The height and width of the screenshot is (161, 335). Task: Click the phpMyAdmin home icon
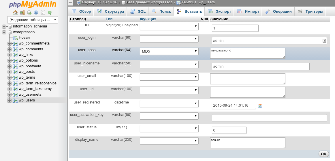point(15,12)
